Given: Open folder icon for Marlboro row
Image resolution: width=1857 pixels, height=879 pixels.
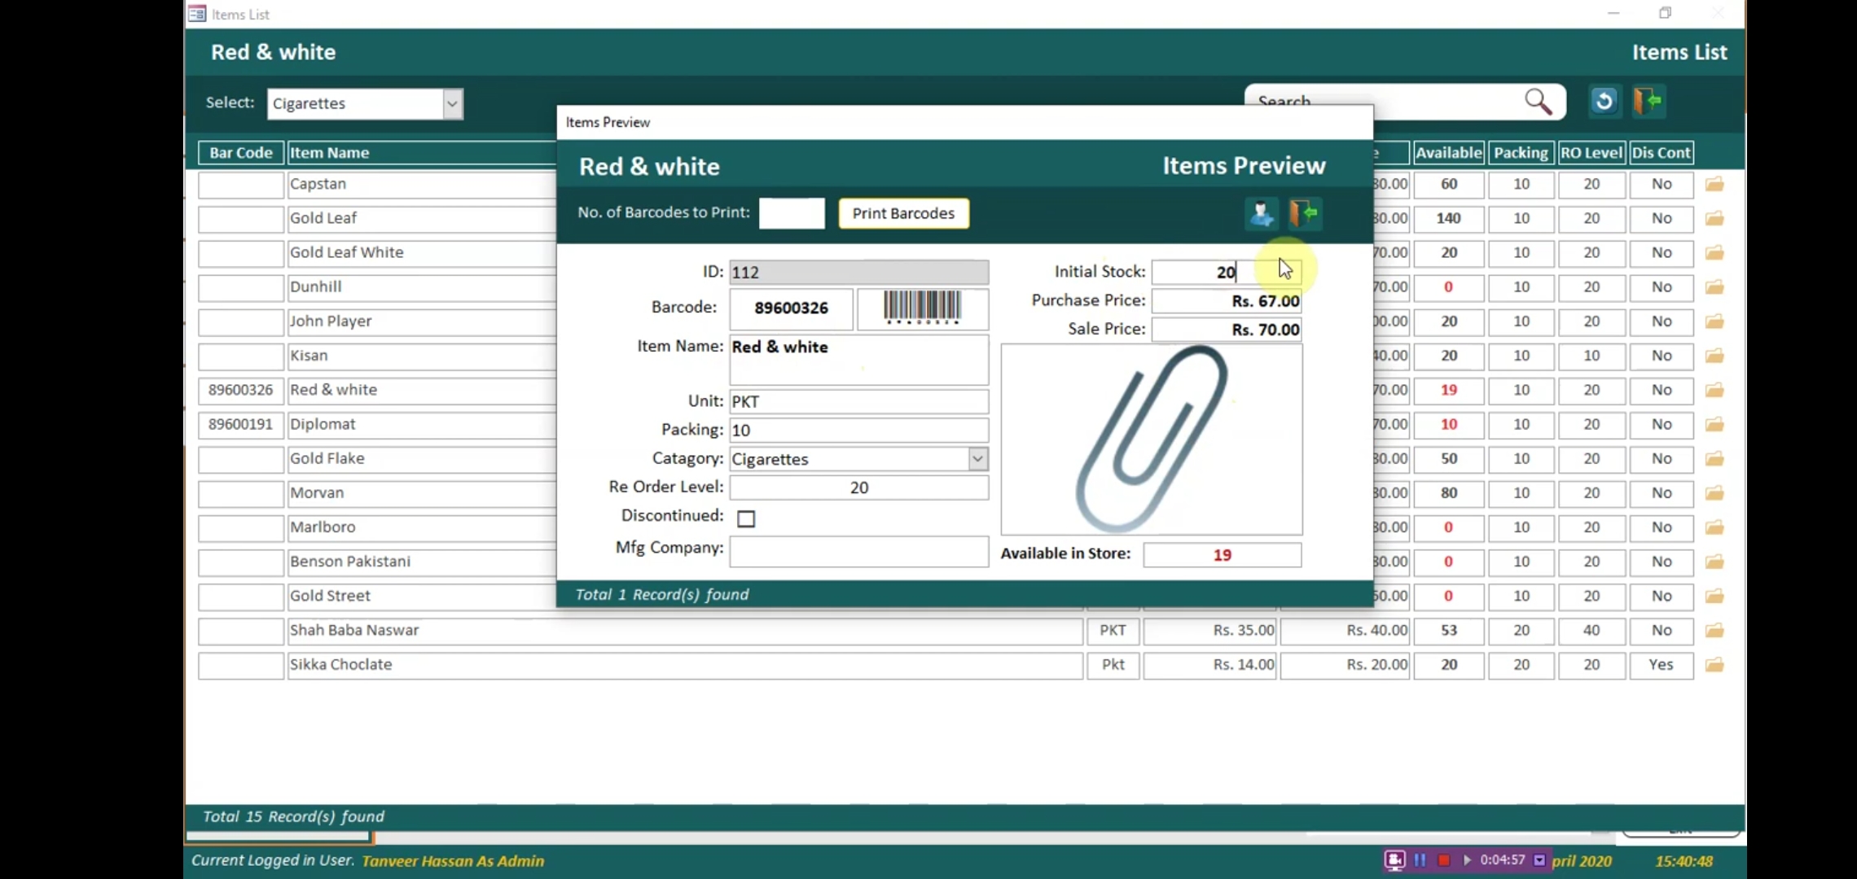Looking at the screenshot, I should click(x=1714, y=527).
